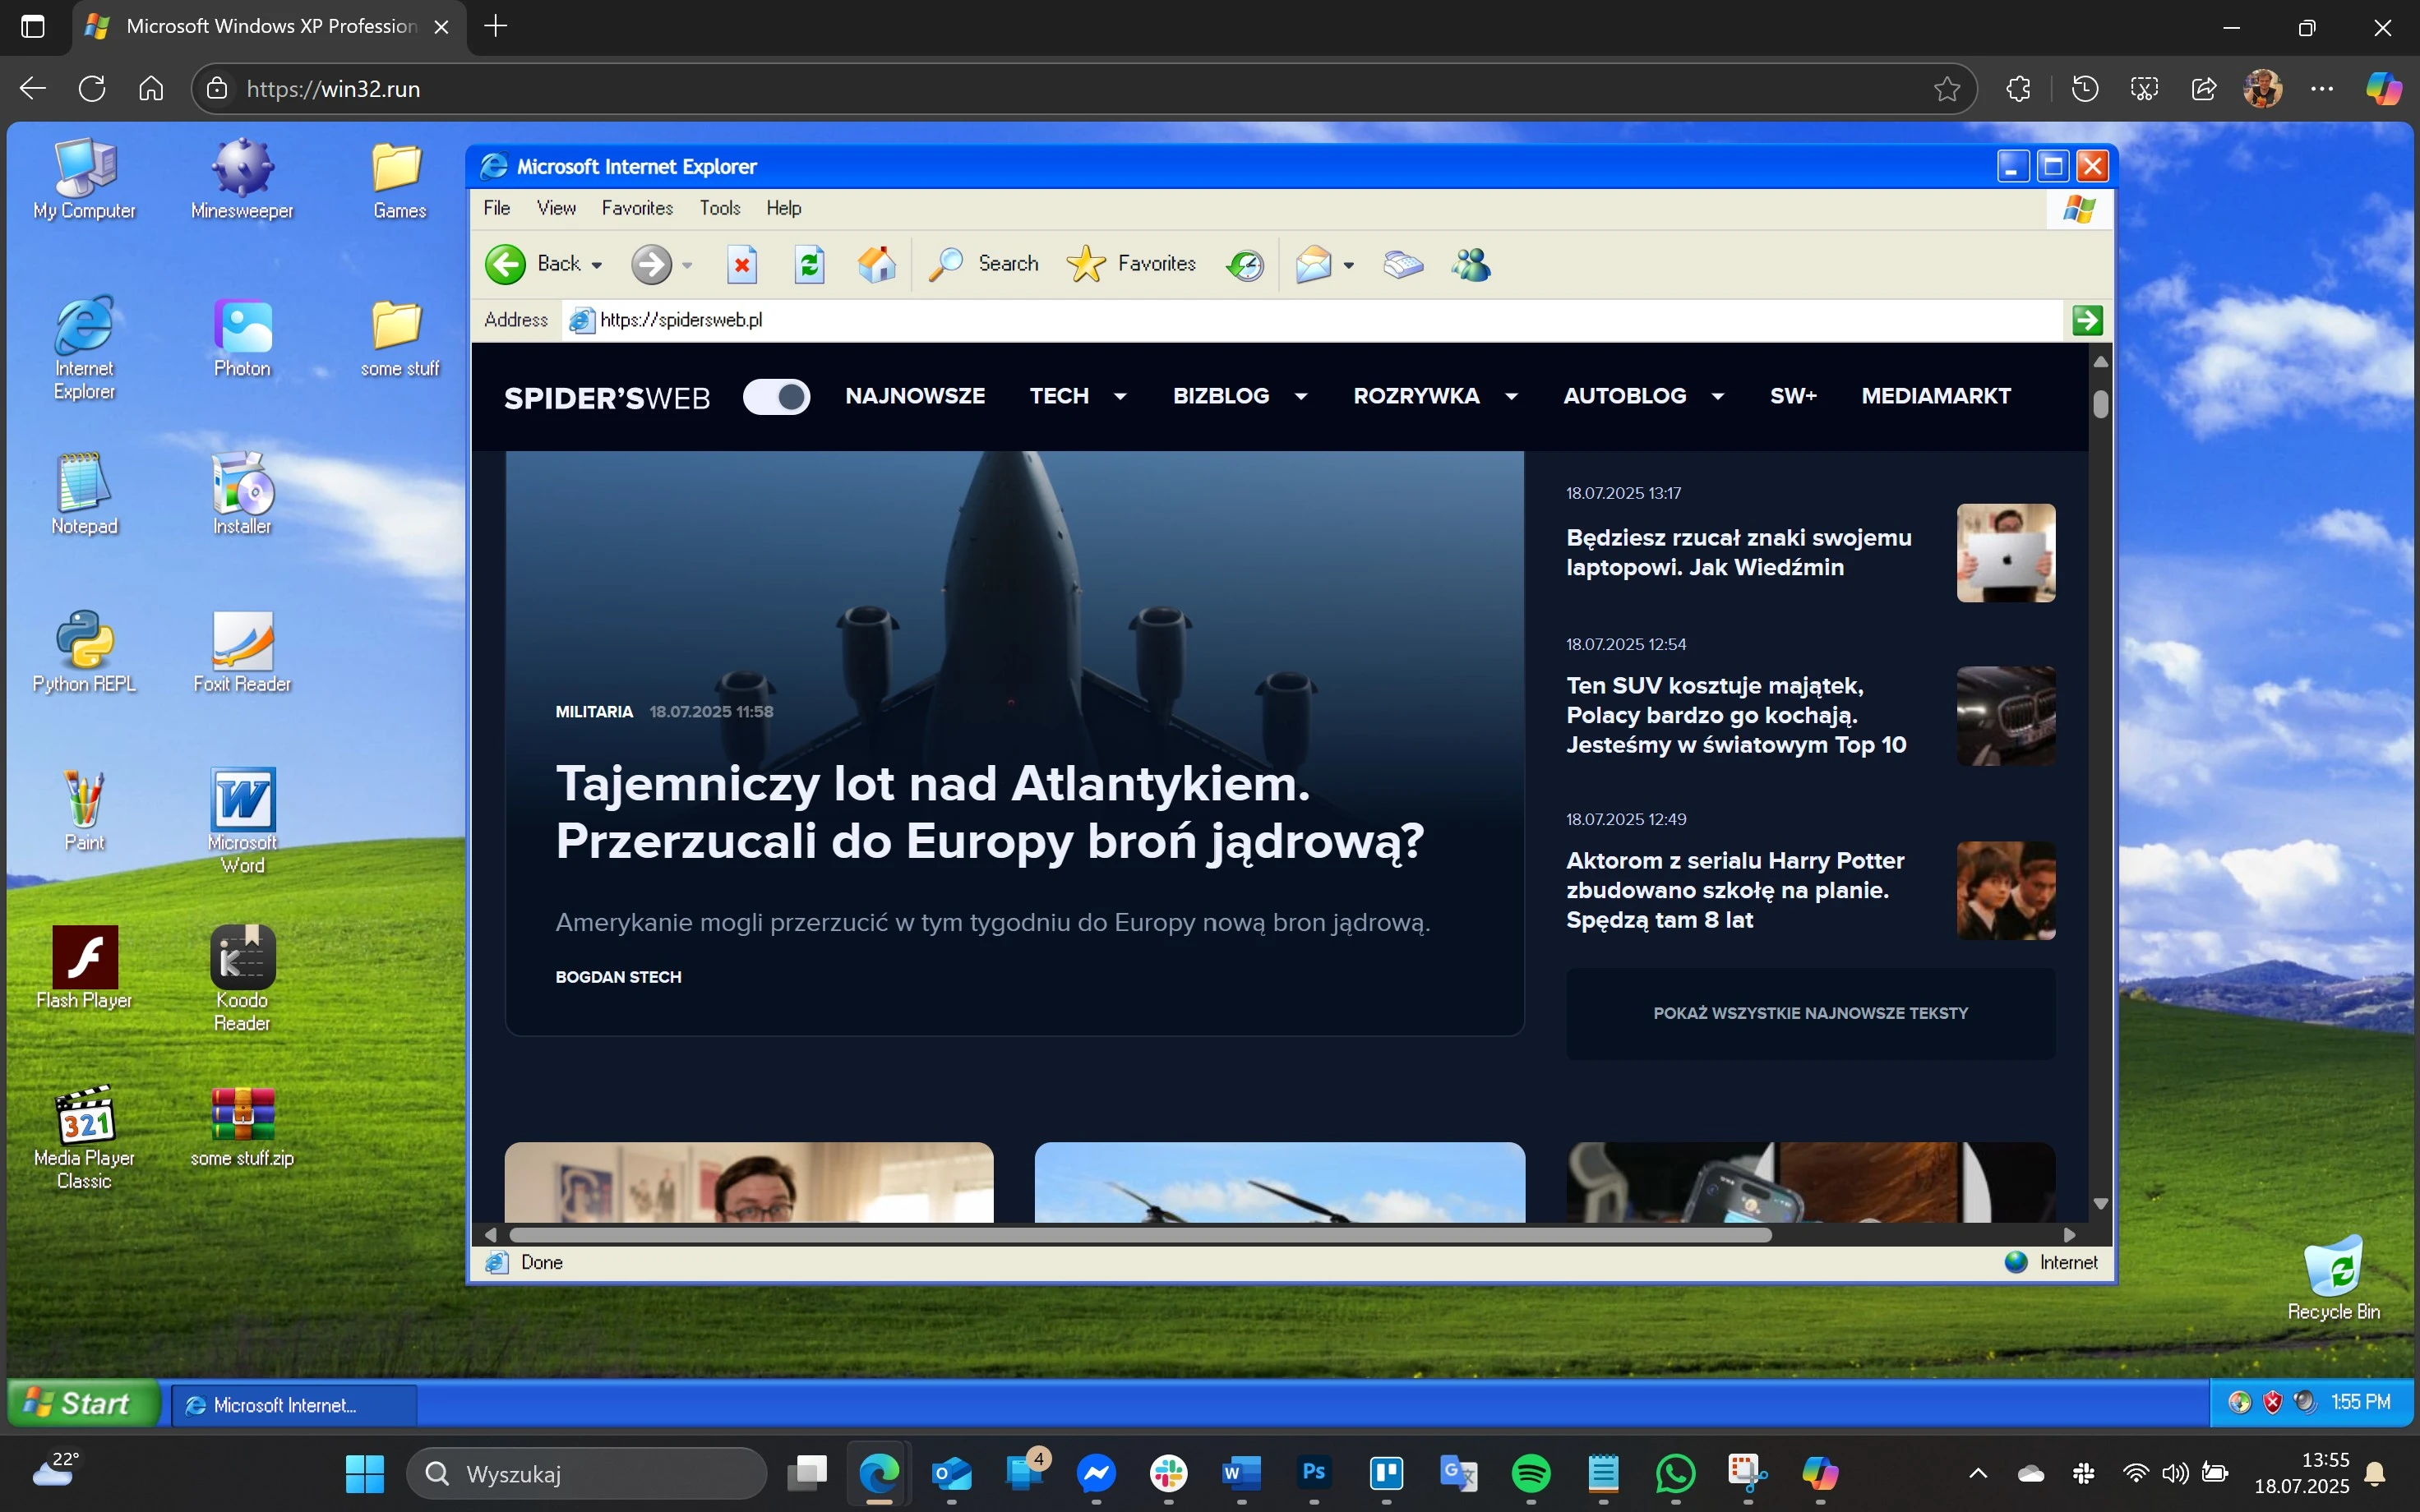
Task: Click the NAJNOWSZE nav link
Action: (x=915, y=396)
